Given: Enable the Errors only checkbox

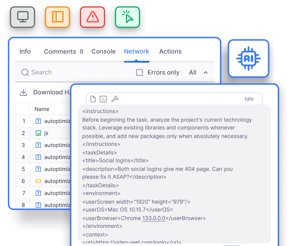Looking at the screenshot, I should (140, 72).
